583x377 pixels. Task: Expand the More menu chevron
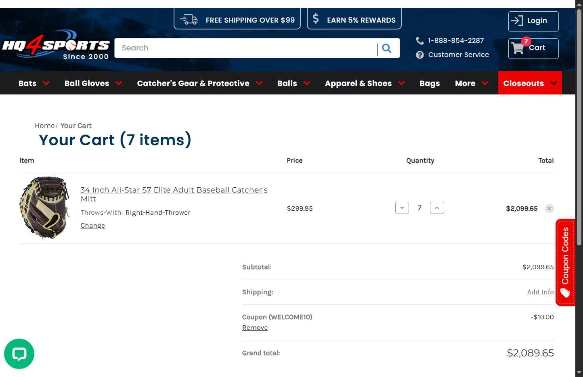(485, 83)
